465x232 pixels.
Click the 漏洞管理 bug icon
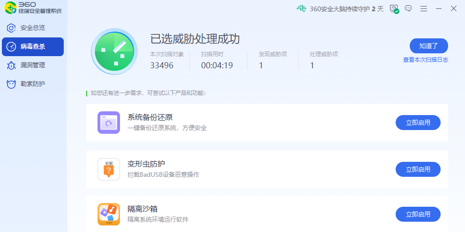(x=11, y=65)
